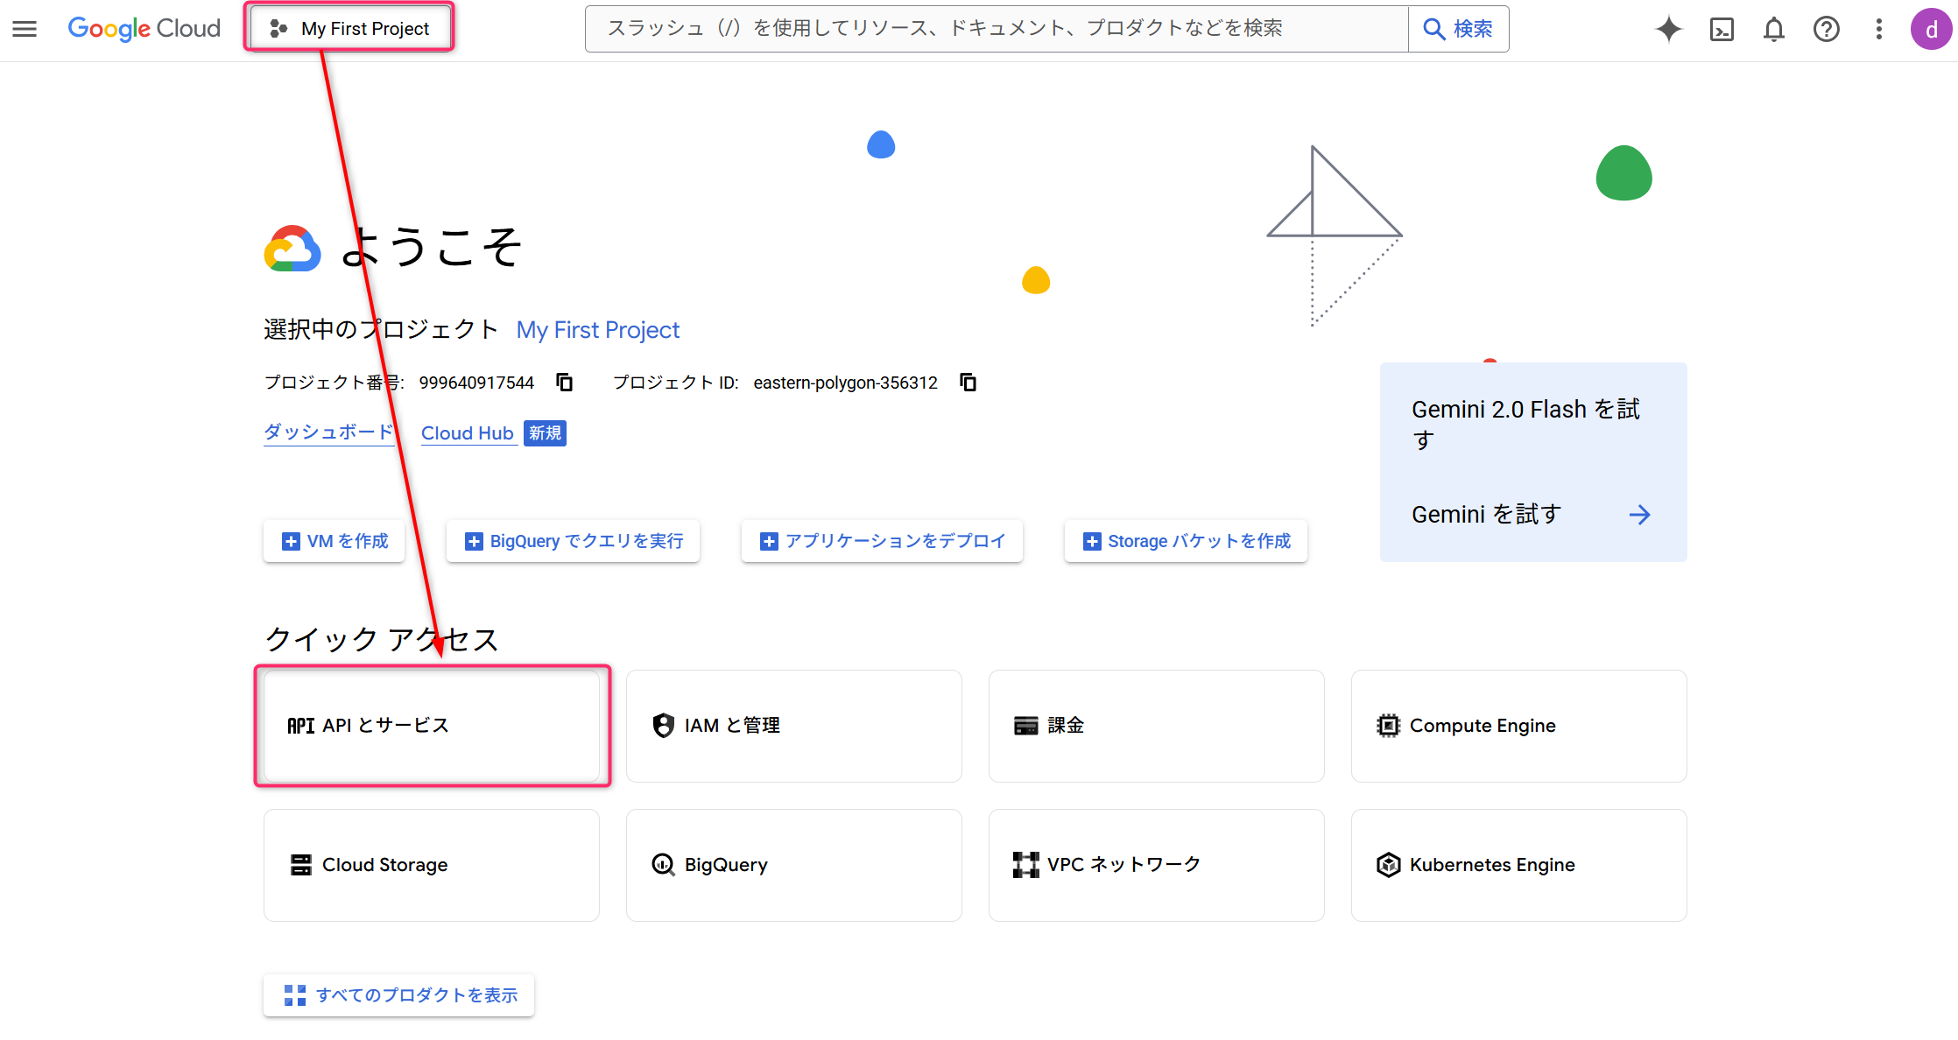Open the help question mark menu
The width and height of the screenshot is (1958, 1040).
(1827, 29)
